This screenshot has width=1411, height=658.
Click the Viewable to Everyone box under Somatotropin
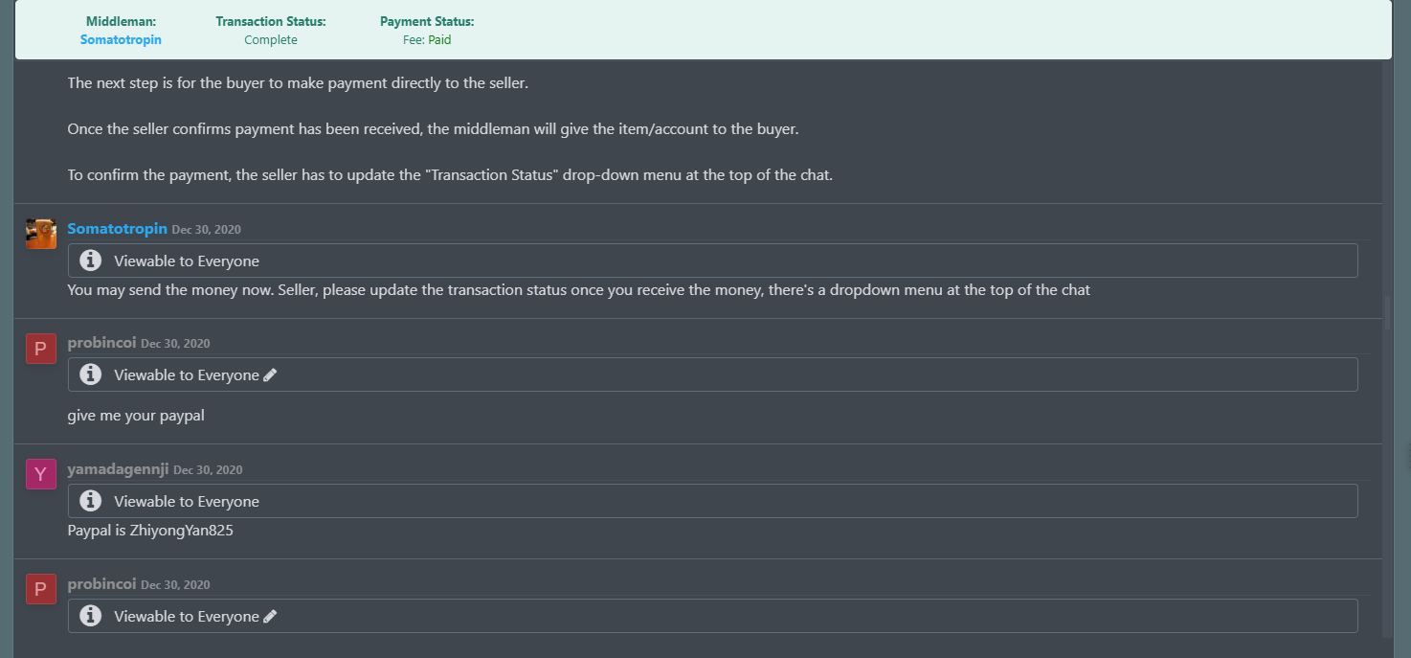[712, 261]
